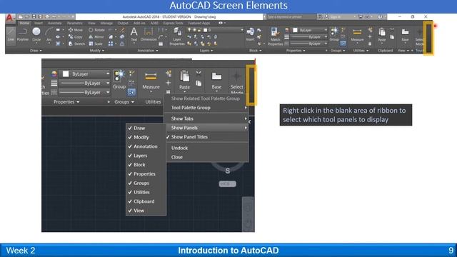Viewport: 457px width, 257px height.
Task: Activate the Mirror modify tool
Action: [96, 37]
